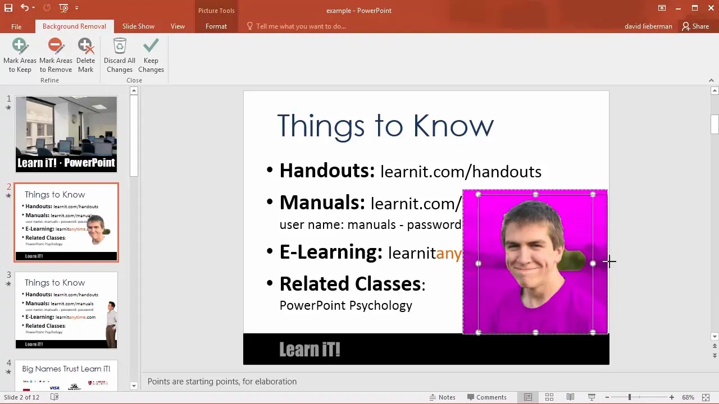Click left-middle handle of removal marquee
Screen dimensions: 719x404
[x=478, y=263]
